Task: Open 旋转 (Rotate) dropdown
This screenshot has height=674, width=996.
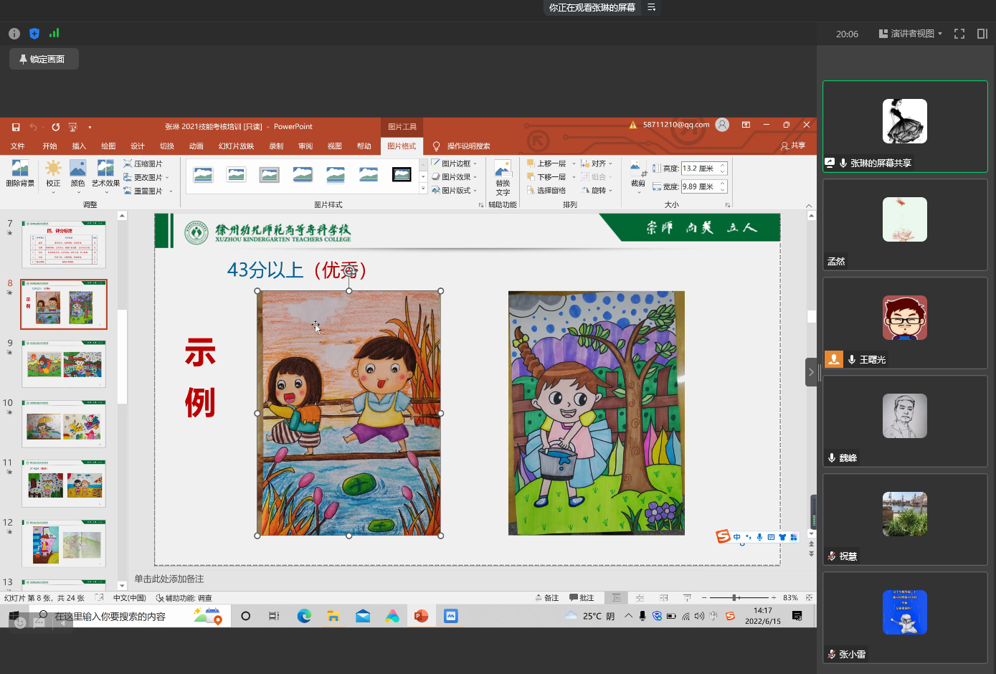Action: pyautogui.click(x=597, y=191)
